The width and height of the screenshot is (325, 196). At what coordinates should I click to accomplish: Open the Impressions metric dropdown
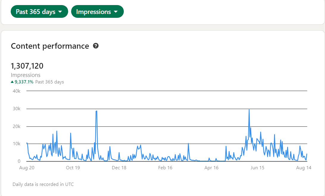point(97,12)
